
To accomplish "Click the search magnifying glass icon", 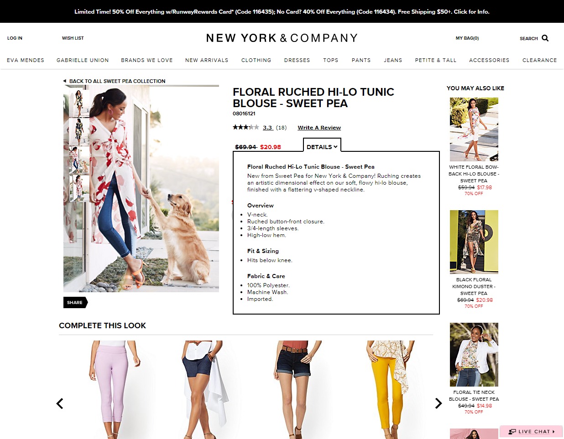I will click(x=545, y=38).
